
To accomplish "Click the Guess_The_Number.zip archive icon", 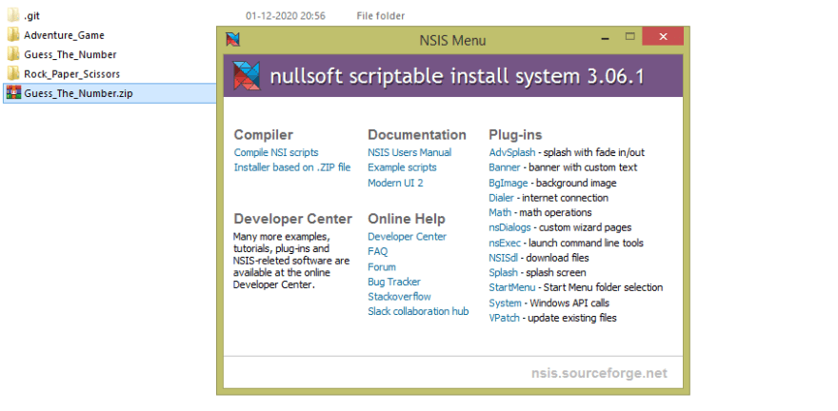I will 13,93.
